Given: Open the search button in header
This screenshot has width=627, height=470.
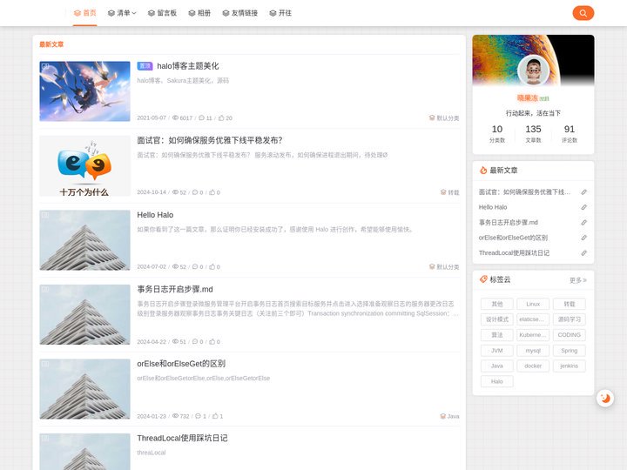Looking at the screenshot, I should [x=583, y=13].
